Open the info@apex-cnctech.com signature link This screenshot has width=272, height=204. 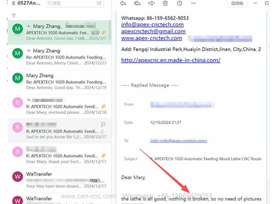[152, 24]
